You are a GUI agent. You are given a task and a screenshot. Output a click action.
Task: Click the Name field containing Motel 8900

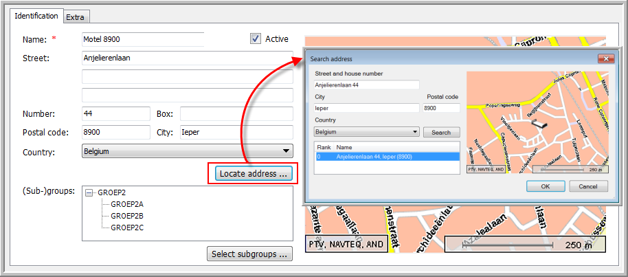pos(142,39)
